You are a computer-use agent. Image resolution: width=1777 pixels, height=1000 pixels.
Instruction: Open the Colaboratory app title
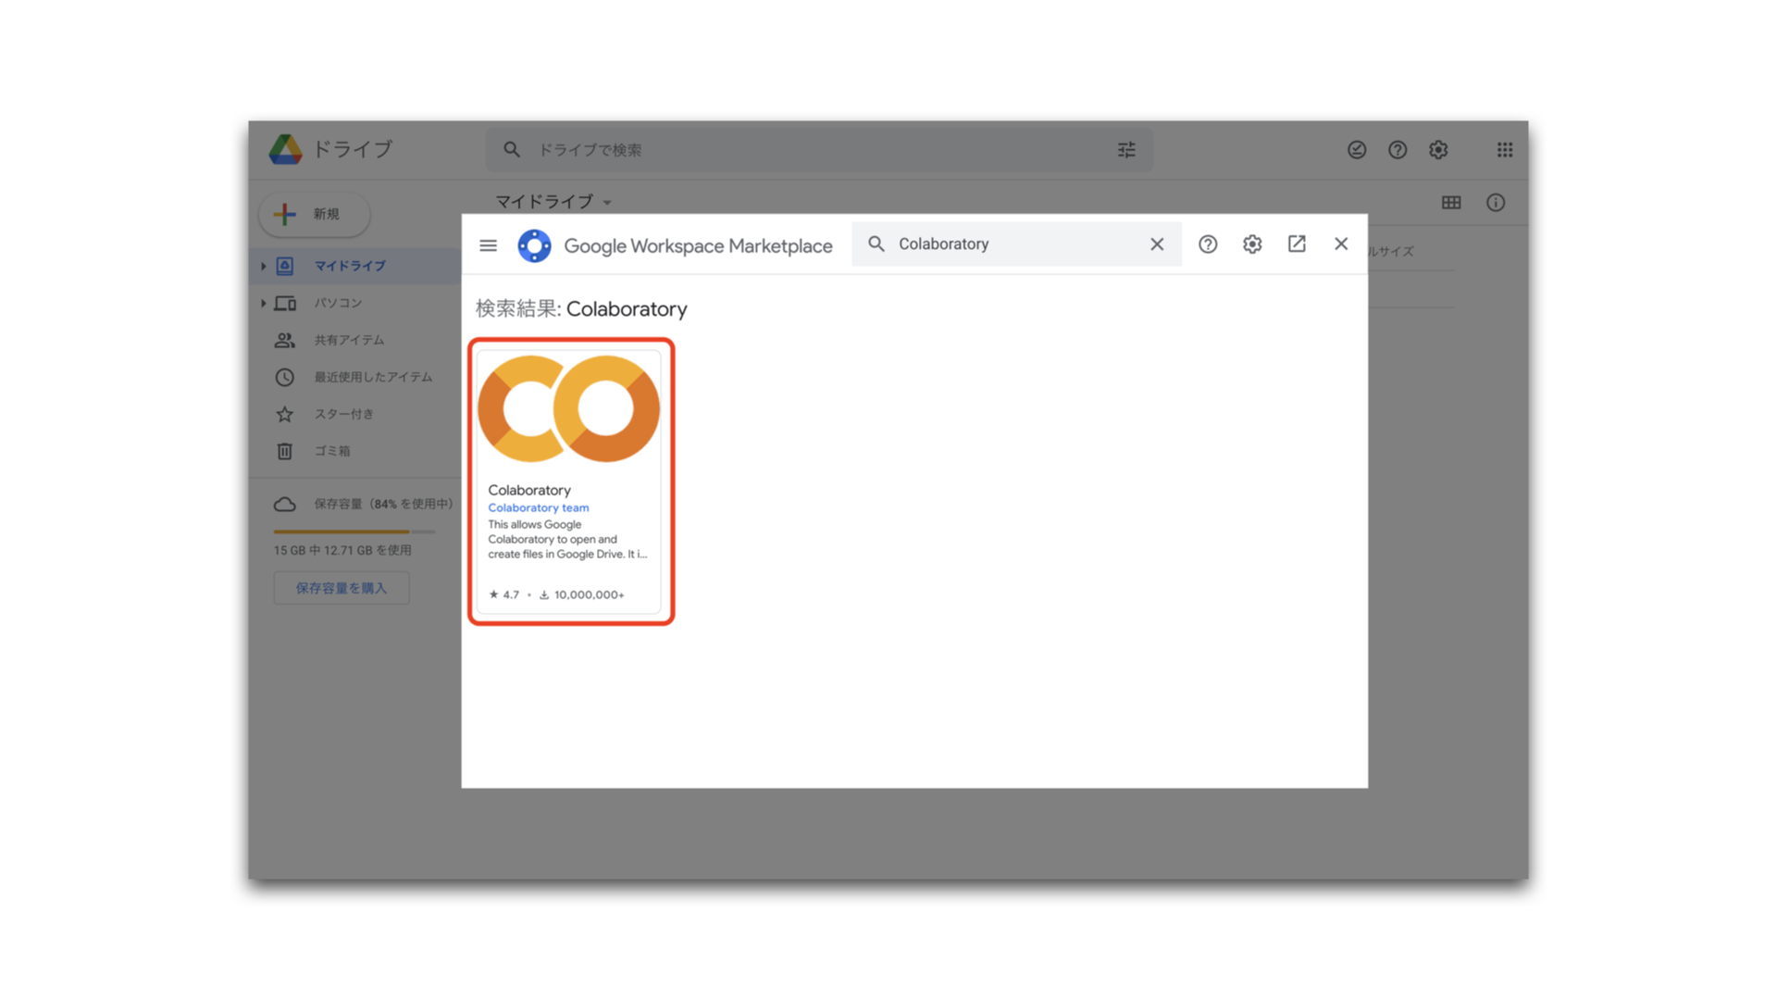[529, 490]
